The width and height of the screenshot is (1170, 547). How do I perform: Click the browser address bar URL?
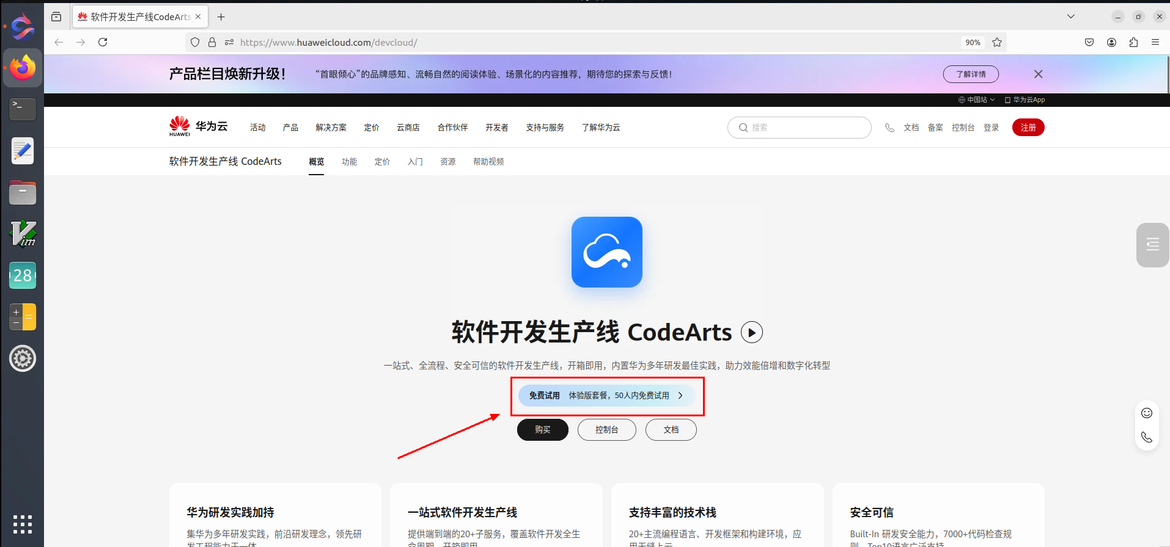point(329,42)
